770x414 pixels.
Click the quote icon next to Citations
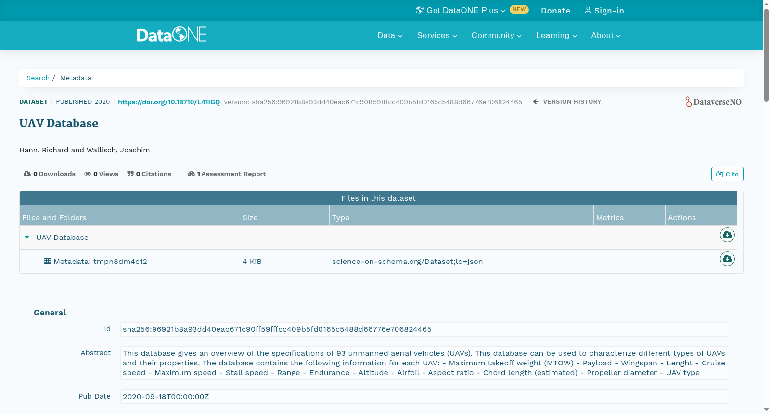[130, 174]
